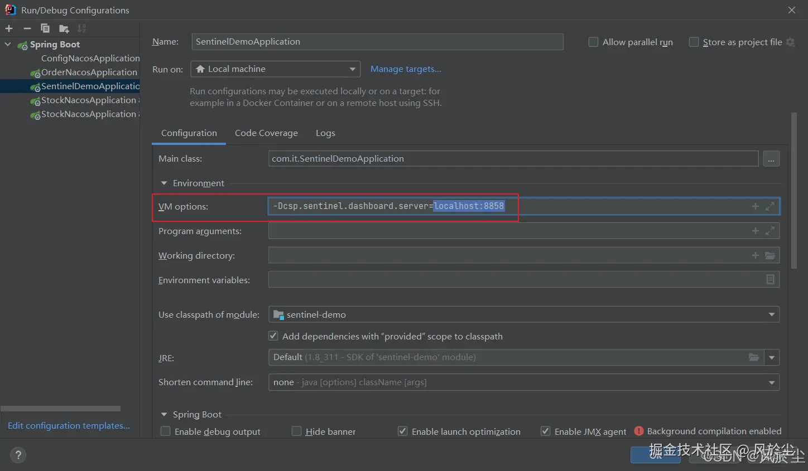
Task: Add a new run configuration
Action: point(9,28)
